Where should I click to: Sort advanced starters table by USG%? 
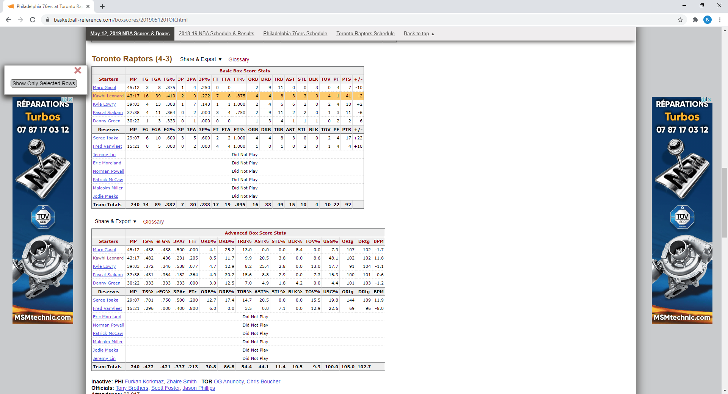pos(330,241)
